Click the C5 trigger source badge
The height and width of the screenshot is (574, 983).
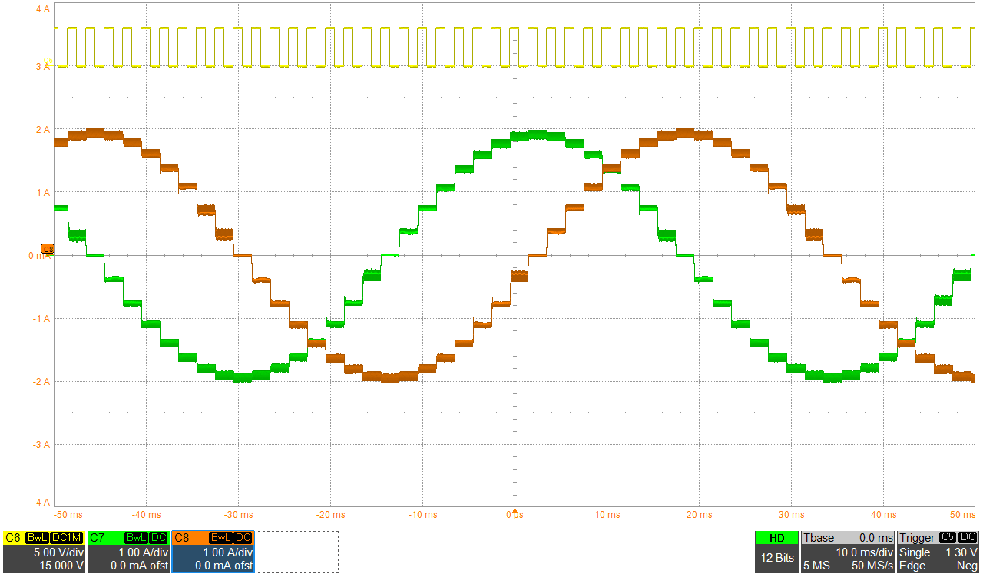(x=948, y=537)
